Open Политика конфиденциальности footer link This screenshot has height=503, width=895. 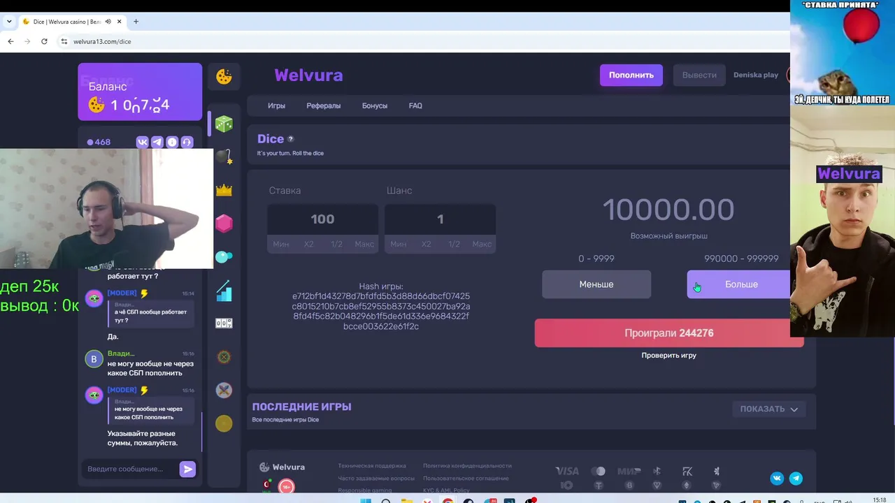467,466
